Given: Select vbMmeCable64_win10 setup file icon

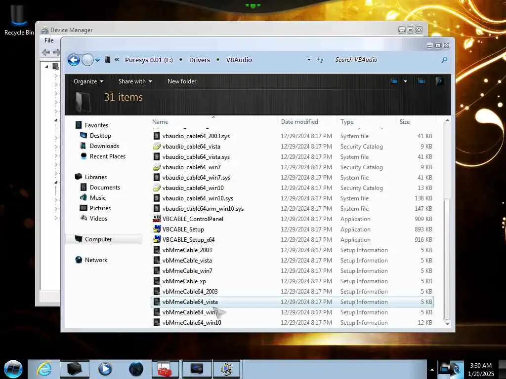Looking at the screenshot, I should (x=157, y=323).
